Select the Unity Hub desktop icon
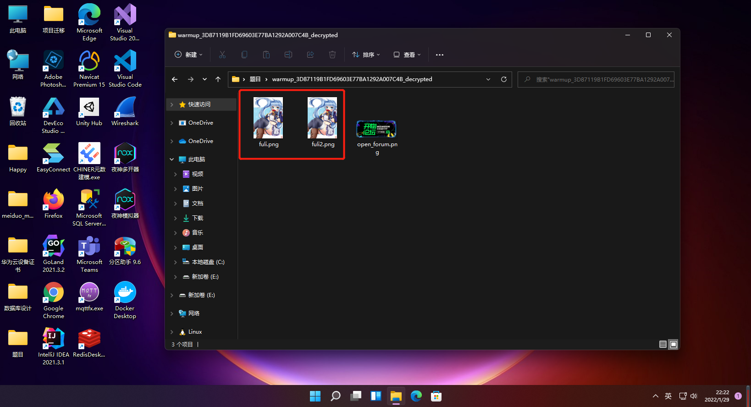This screenshot has height=407, width=751. pos(89,111)
